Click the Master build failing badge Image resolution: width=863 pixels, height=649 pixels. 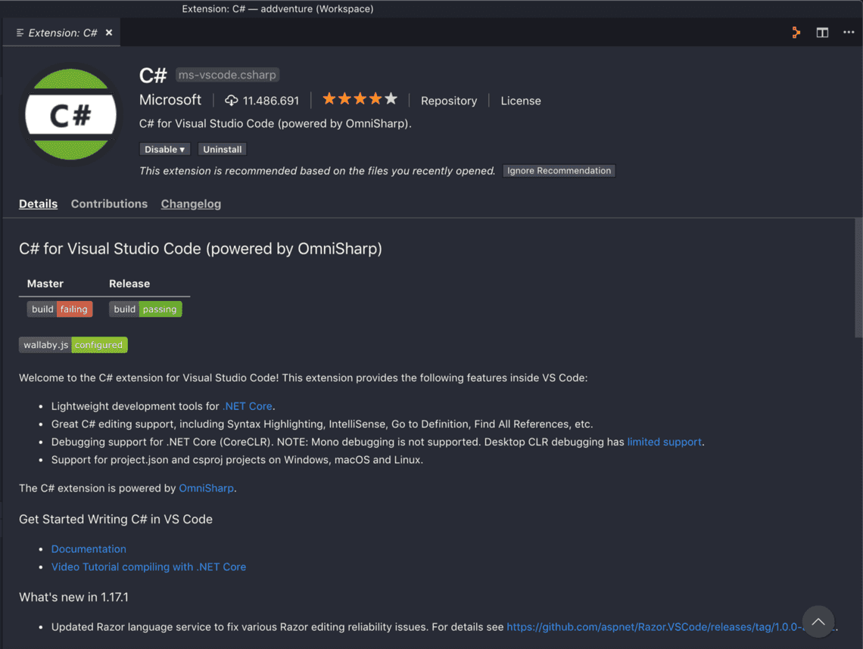(60, 309)
